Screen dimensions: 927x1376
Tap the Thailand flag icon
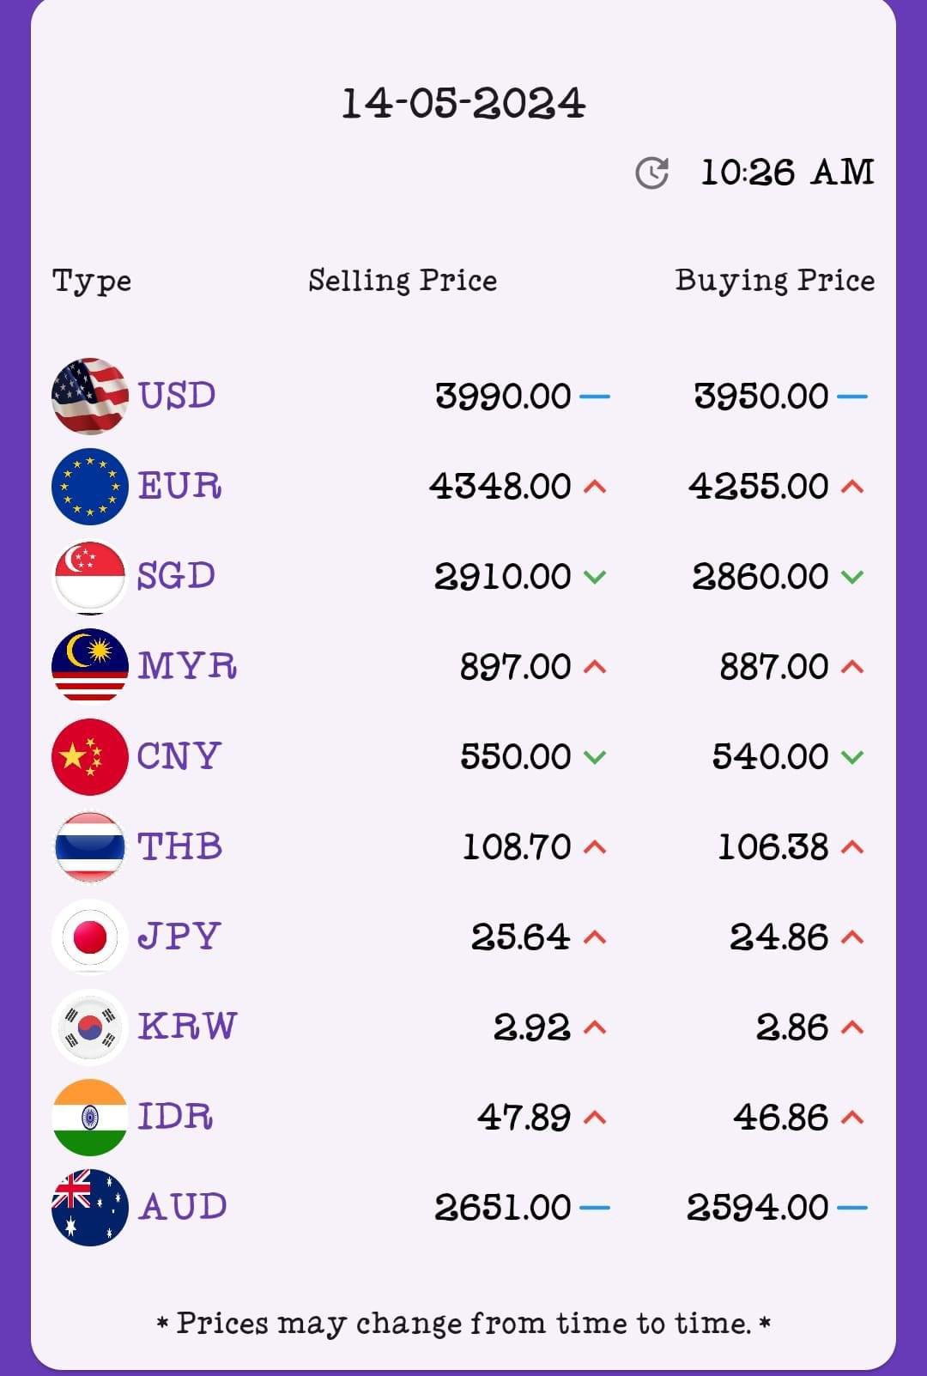(x=90, y=846)
